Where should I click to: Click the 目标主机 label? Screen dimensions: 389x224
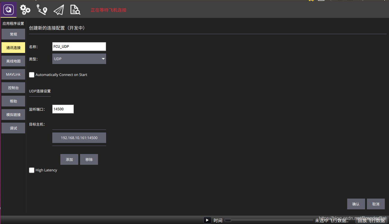[37, 124]
